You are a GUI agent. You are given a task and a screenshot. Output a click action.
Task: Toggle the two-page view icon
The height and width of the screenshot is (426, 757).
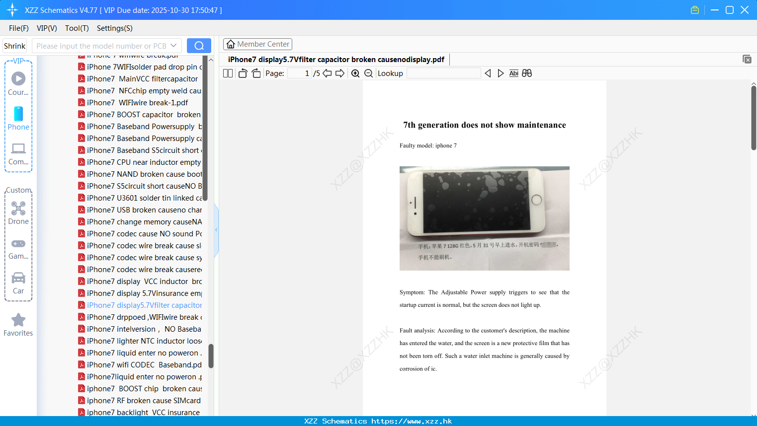228,73
